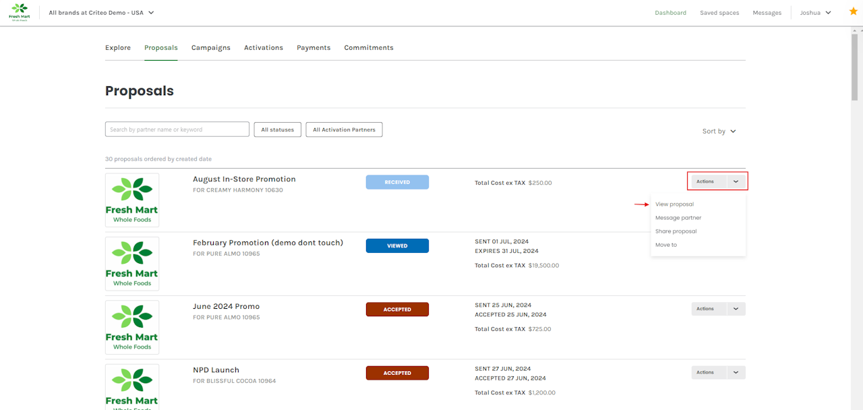Viewport: 863px width, 410px height.
Task: Open February Promotion Fresh Mart thumbnail
Action: coord(132,264)
